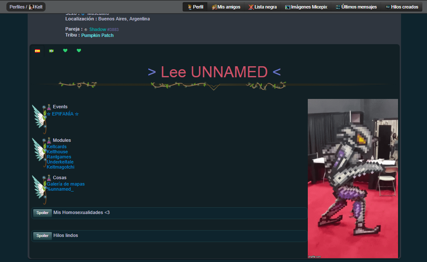Open Imágenes Micepix gallery
This screenshot has width=427, height=262.
click(306, 7)
